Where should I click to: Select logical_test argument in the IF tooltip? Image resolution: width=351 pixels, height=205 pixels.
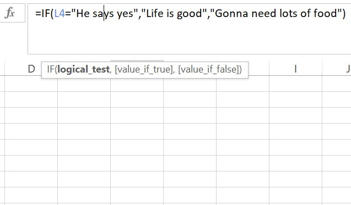click(83, 69)
